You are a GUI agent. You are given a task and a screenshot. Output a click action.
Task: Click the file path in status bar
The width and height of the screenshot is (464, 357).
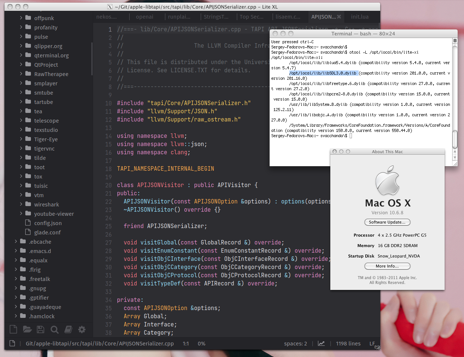point(100,344)
